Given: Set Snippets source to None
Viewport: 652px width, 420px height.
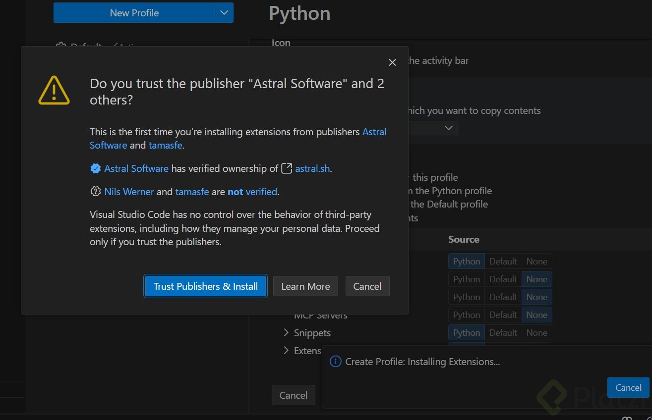Looking at the screenshot, I should 536,333.
